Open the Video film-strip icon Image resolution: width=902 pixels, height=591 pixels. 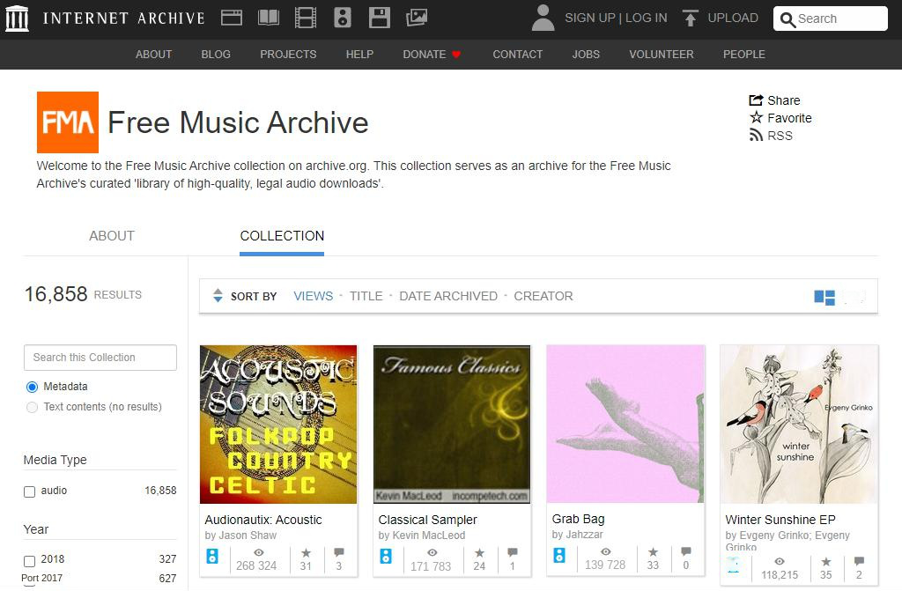tap(306, 17)
